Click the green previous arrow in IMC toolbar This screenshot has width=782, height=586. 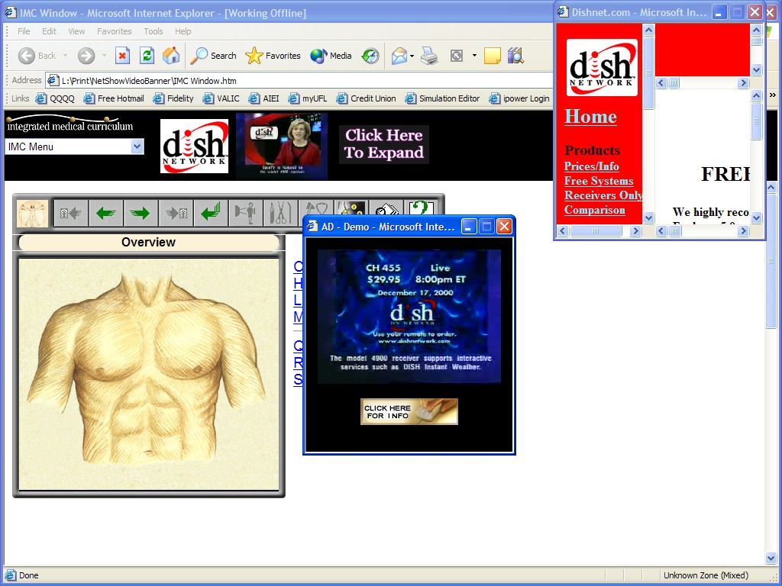[x=105, y=214]
